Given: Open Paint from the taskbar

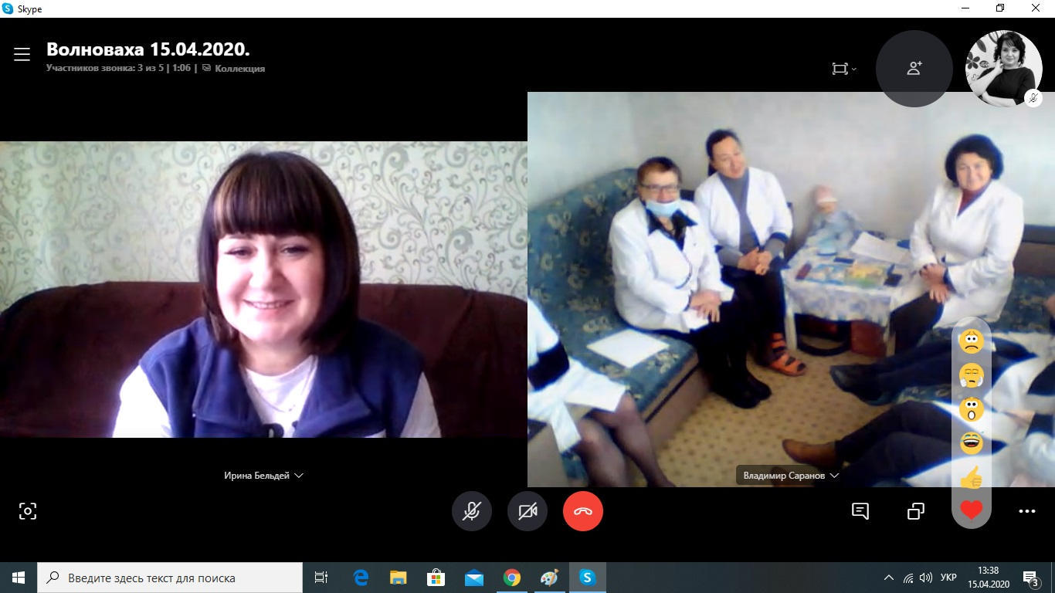Looking at the screenshot, I should coord(549,578).
